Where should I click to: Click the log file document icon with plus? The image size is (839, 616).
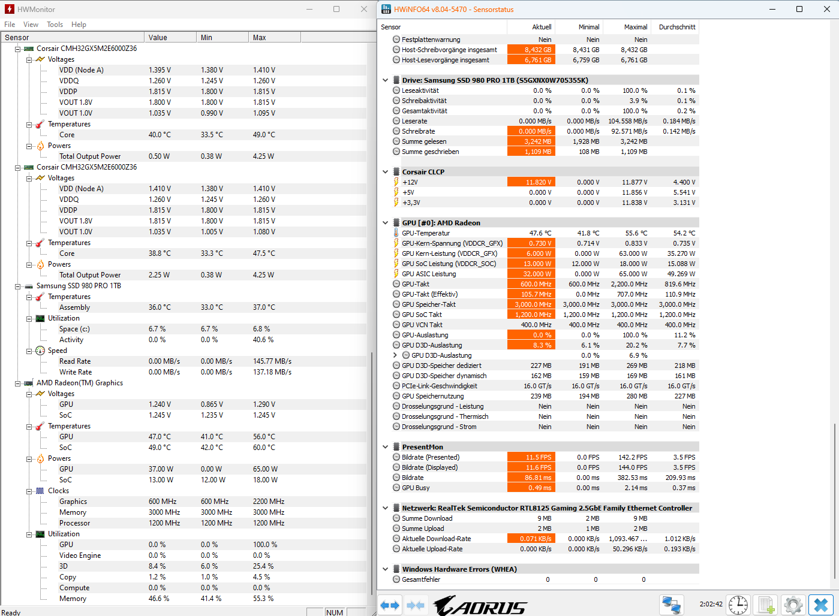pyautogui.click(x=766, y=605)
